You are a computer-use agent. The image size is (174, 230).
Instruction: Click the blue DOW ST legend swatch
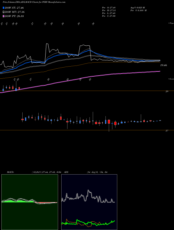pyautogui.click(x=4, y=8)
